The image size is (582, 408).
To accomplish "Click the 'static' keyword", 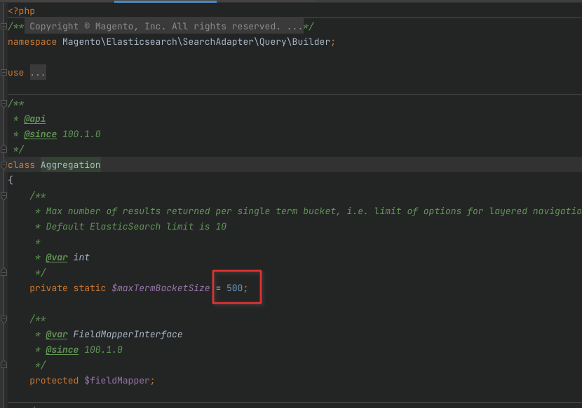I will tap(90, 288).
